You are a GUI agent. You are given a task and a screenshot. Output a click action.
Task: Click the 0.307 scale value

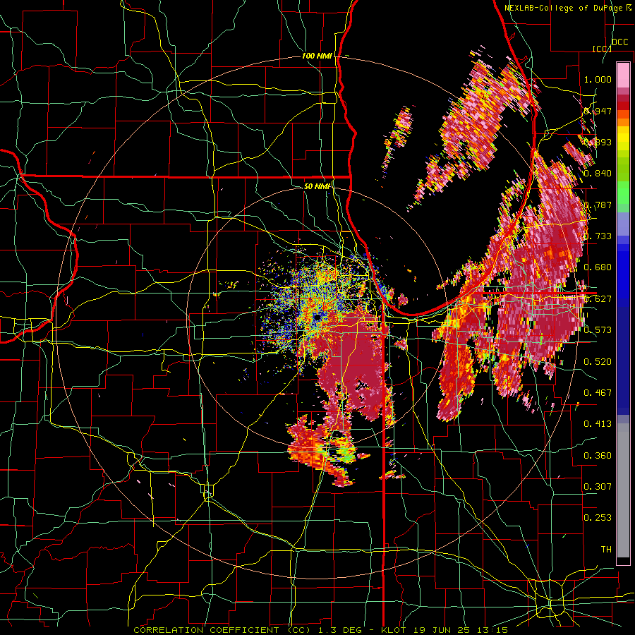[598, 486]
